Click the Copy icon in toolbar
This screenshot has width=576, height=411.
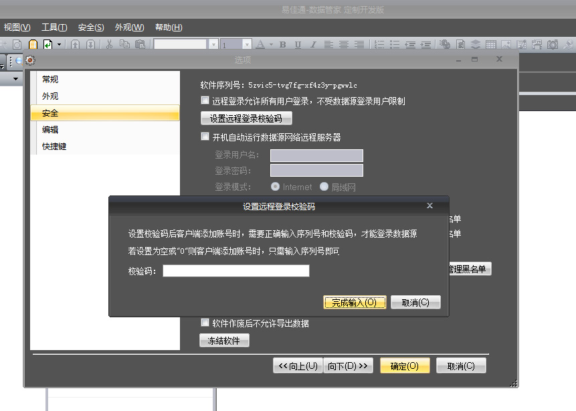[x=124, y=44]
